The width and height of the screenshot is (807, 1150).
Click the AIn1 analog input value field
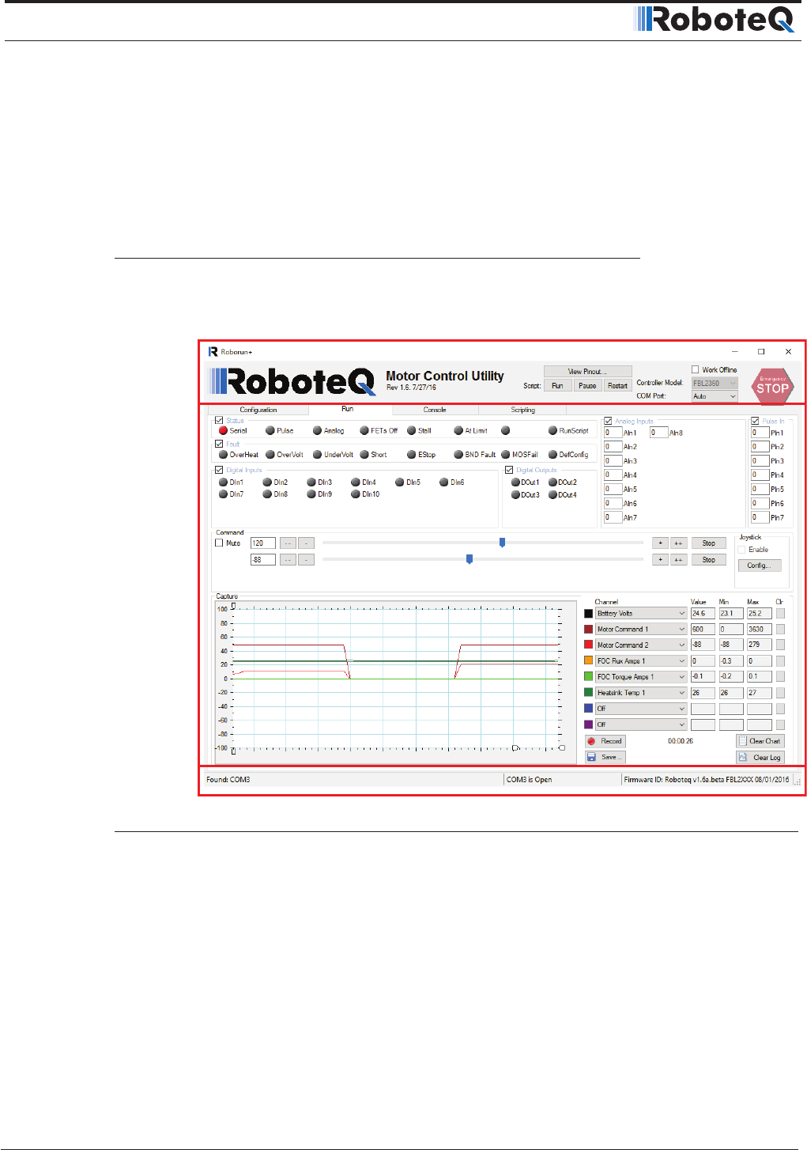(x=613, y=433)
